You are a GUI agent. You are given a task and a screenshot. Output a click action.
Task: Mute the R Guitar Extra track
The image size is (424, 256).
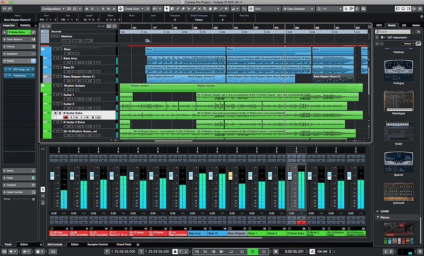click(56, 113)
